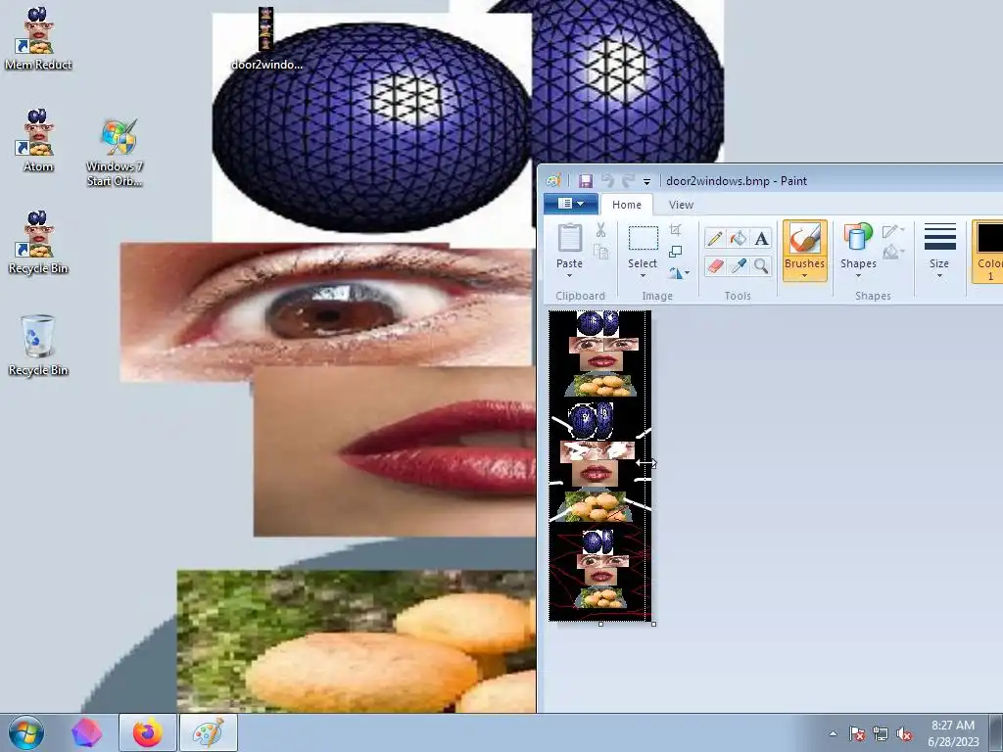The image size is (1003, 752).
Task: Open the Rotate or flip dropdown
Action: 679,273
